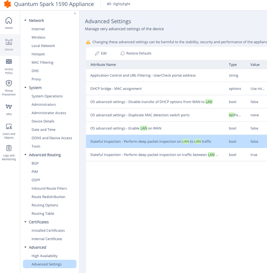Open High Availability settings
The height and width of the screenshot is (273, 267).
tap(44, 256)
